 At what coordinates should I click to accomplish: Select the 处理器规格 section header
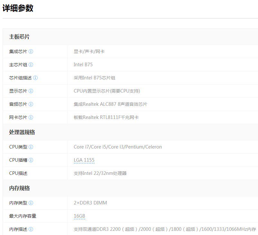pyautogui.click(x=22, y=132)
